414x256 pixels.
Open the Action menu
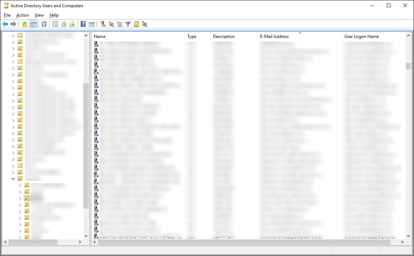(22, 15)
